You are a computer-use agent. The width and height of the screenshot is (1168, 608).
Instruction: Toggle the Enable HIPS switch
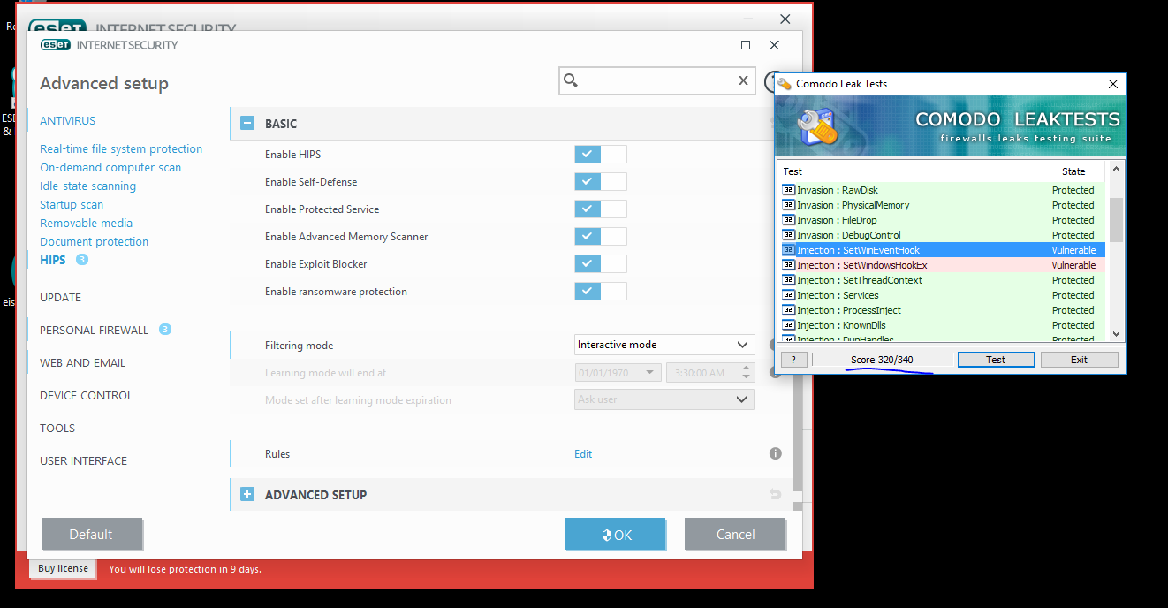tap(601, 154)
